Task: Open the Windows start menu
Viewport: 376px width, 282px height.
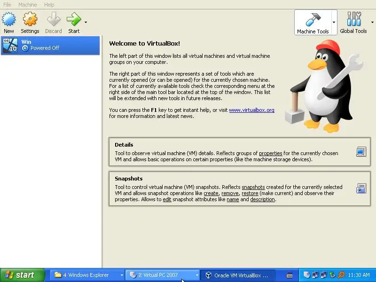Action: [x=23, y=275]
